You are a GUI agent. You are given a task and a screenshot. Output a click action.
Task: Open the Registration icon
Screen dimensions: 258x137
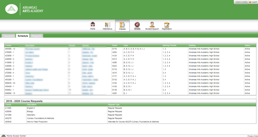(167, 26)
